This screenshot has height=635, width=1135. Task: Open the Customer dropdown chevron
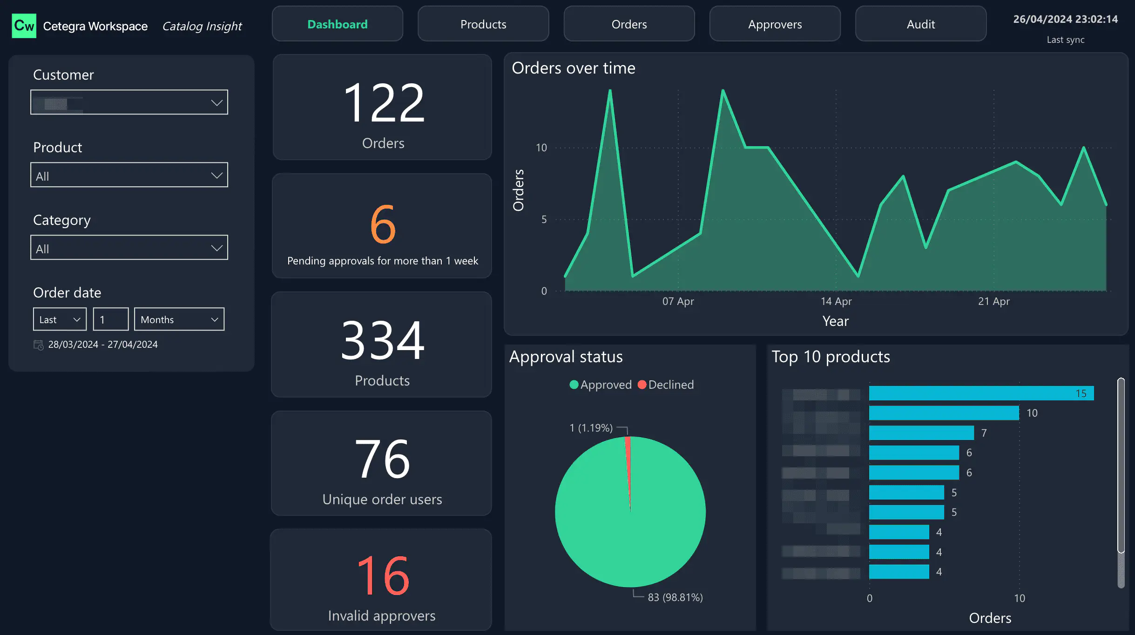(216, 102)
